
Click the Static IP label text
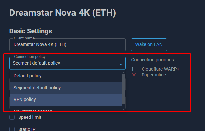27,129
